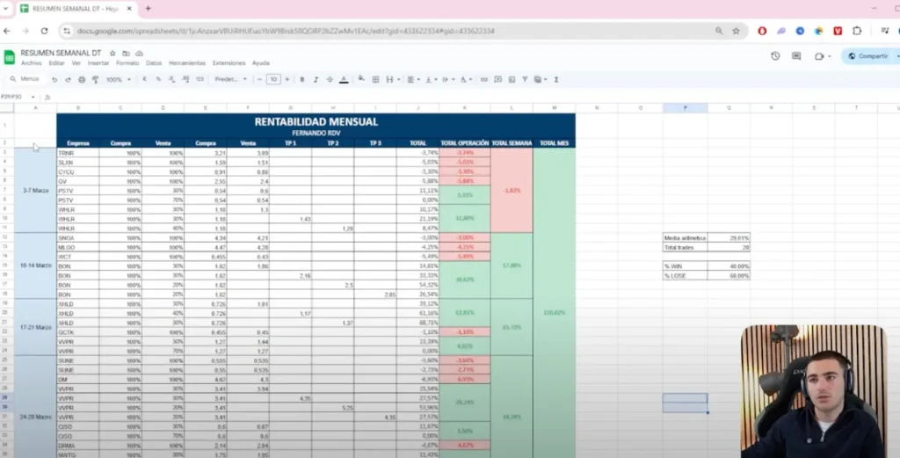The height and width of the screenshot is (458, 900).
Task: Create a filter with funnel icon
Action: [x=525, y=80]
